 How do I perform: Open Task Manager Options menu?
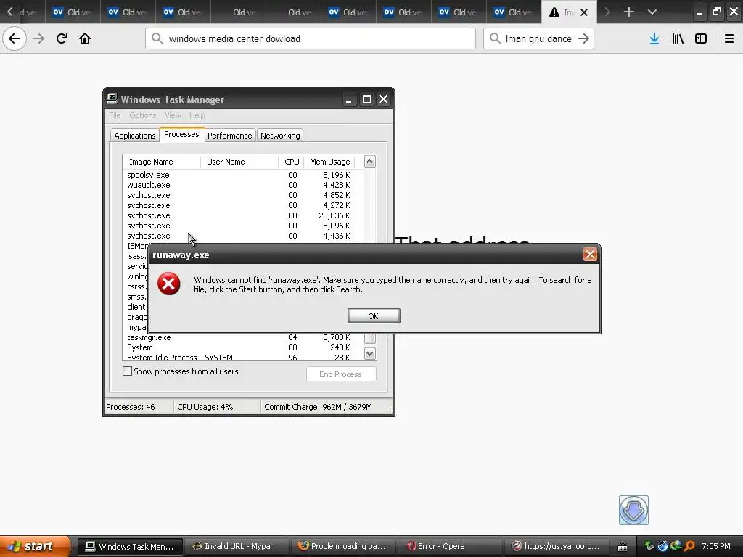click(143, 115)
